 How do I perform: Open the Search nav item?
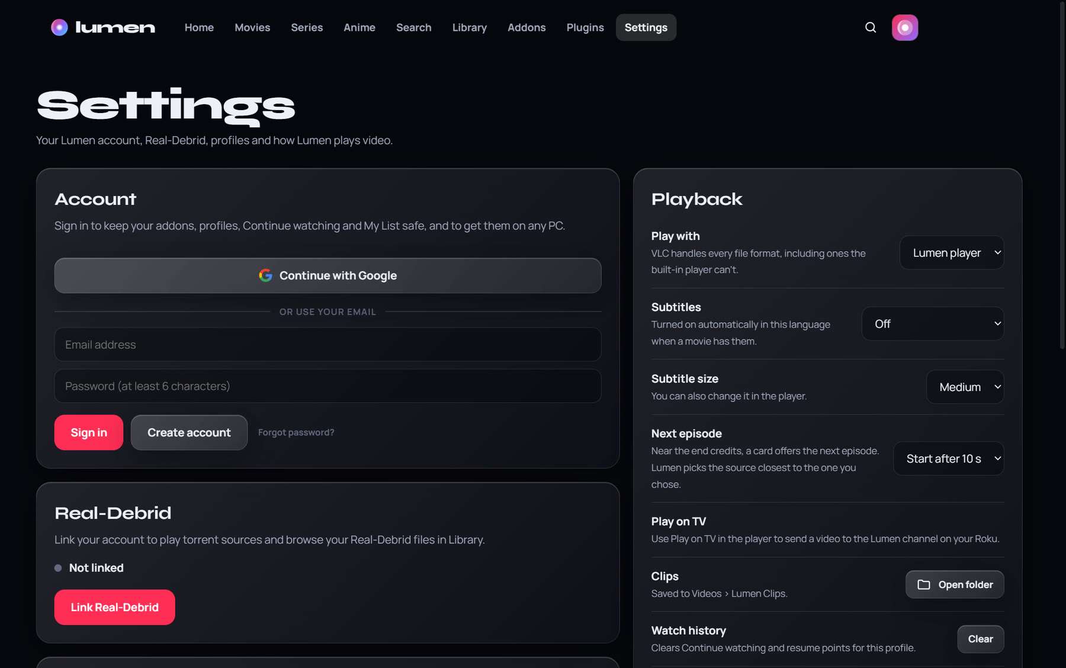tap(414, 27)
